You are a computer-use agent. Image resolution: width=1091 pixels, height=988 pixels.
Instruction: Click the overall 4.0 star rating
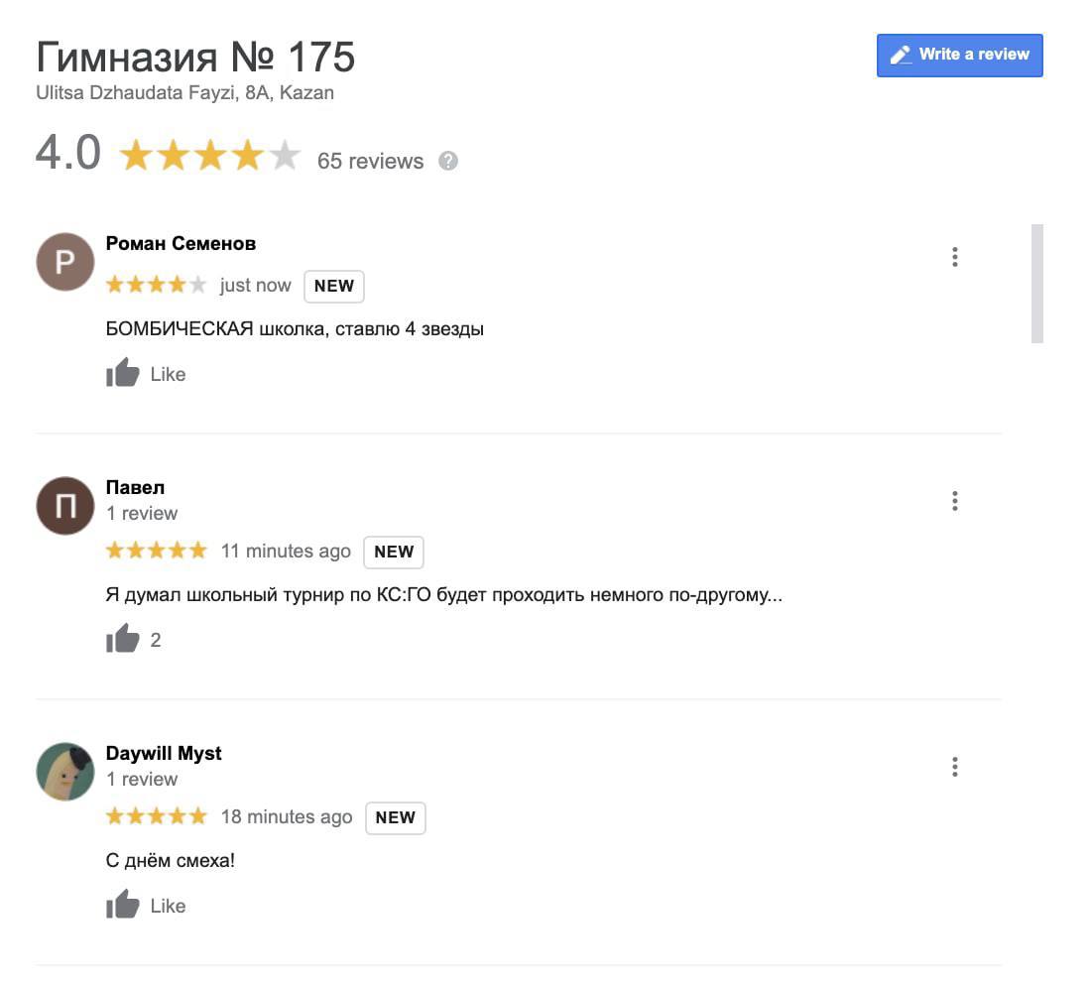(209, 155)
